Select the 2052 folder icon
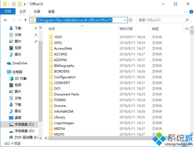 51,43
